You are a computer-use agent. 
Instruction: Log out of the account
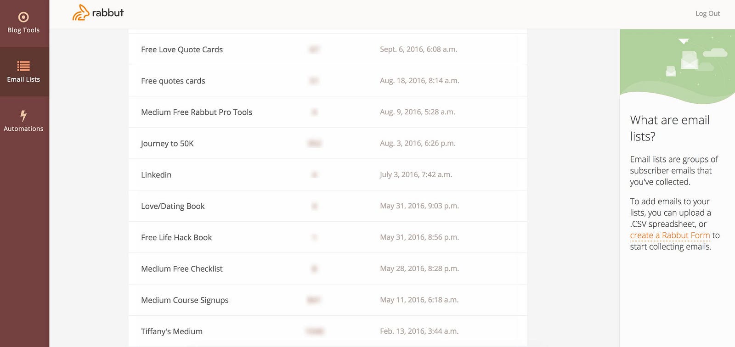coord(707,14)
